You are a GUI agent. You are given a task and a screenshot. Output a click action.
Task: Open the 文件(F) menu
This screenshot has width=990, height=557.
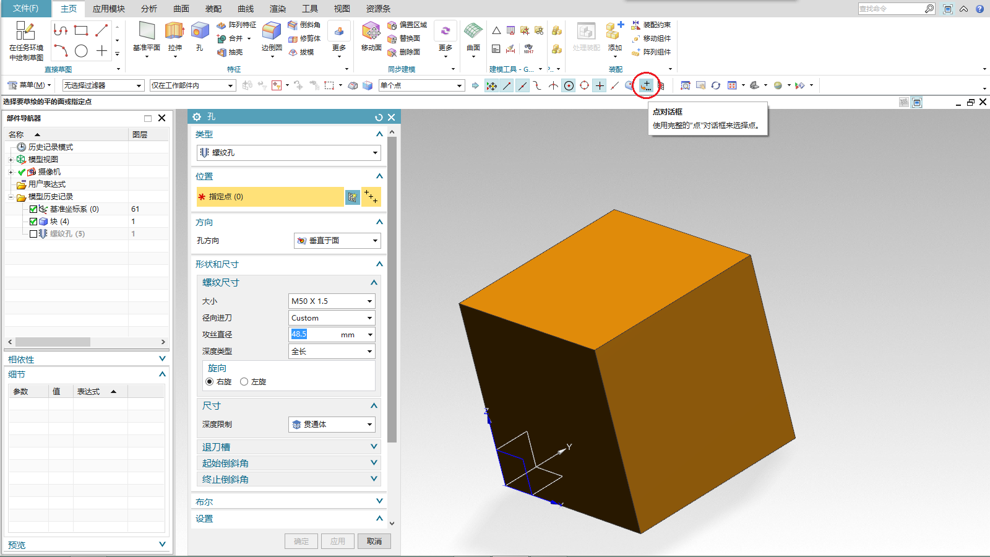point(25,9)
